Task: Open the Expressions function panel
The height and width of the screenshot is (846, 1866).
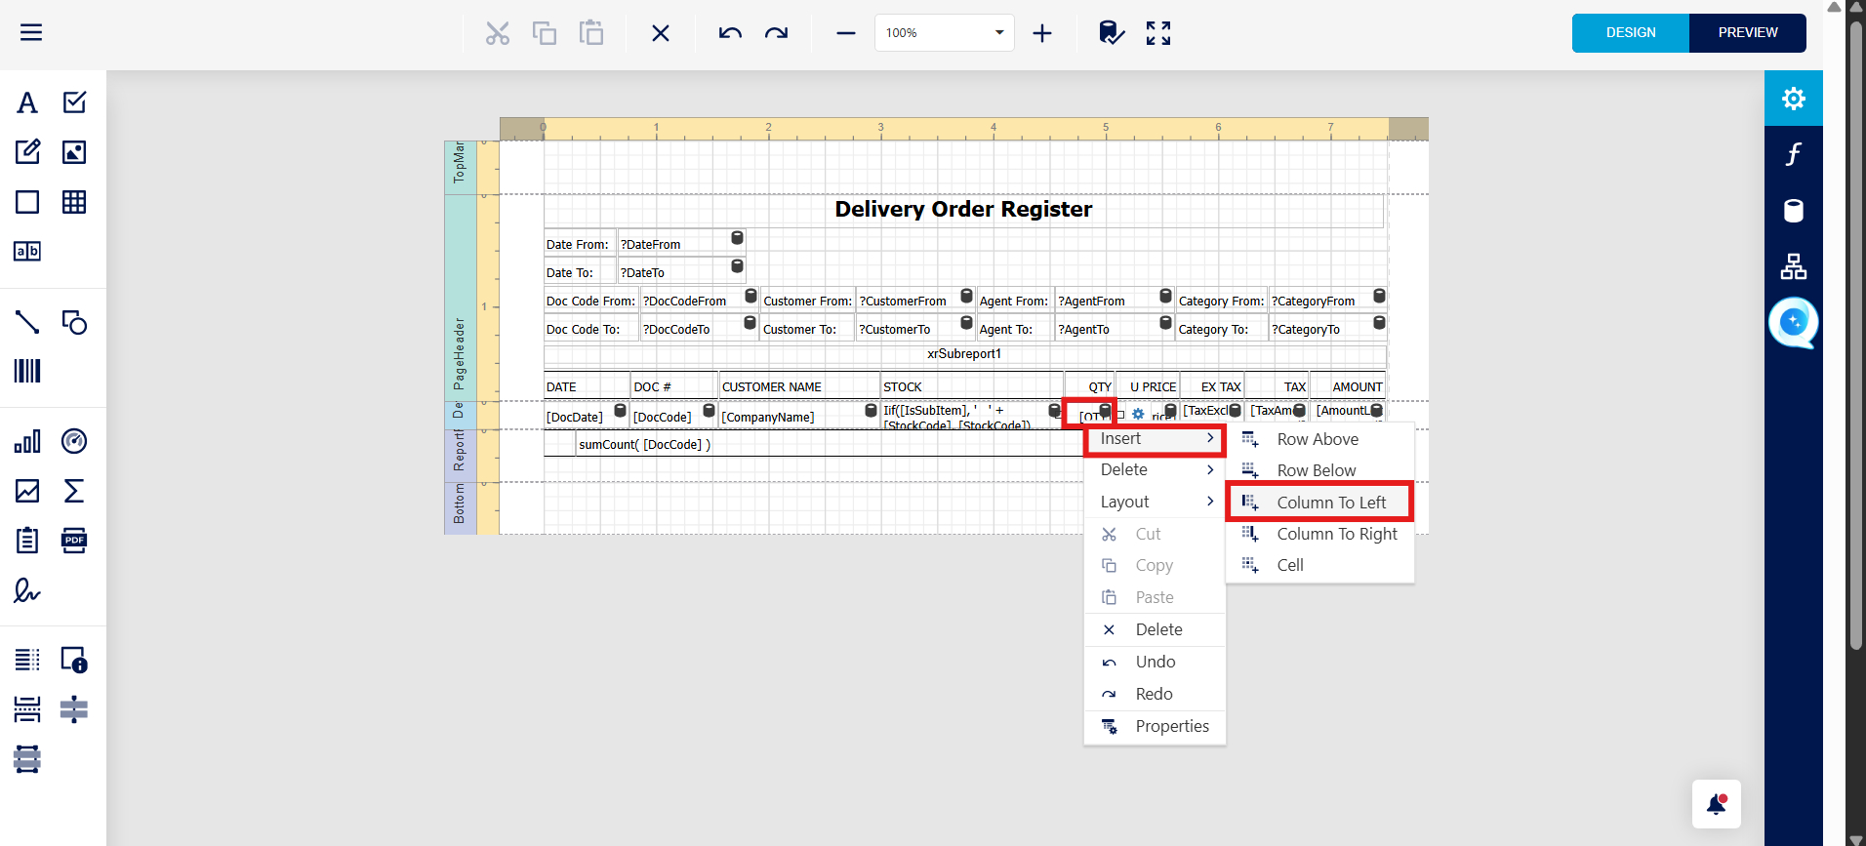Action: pos(1793,154)
